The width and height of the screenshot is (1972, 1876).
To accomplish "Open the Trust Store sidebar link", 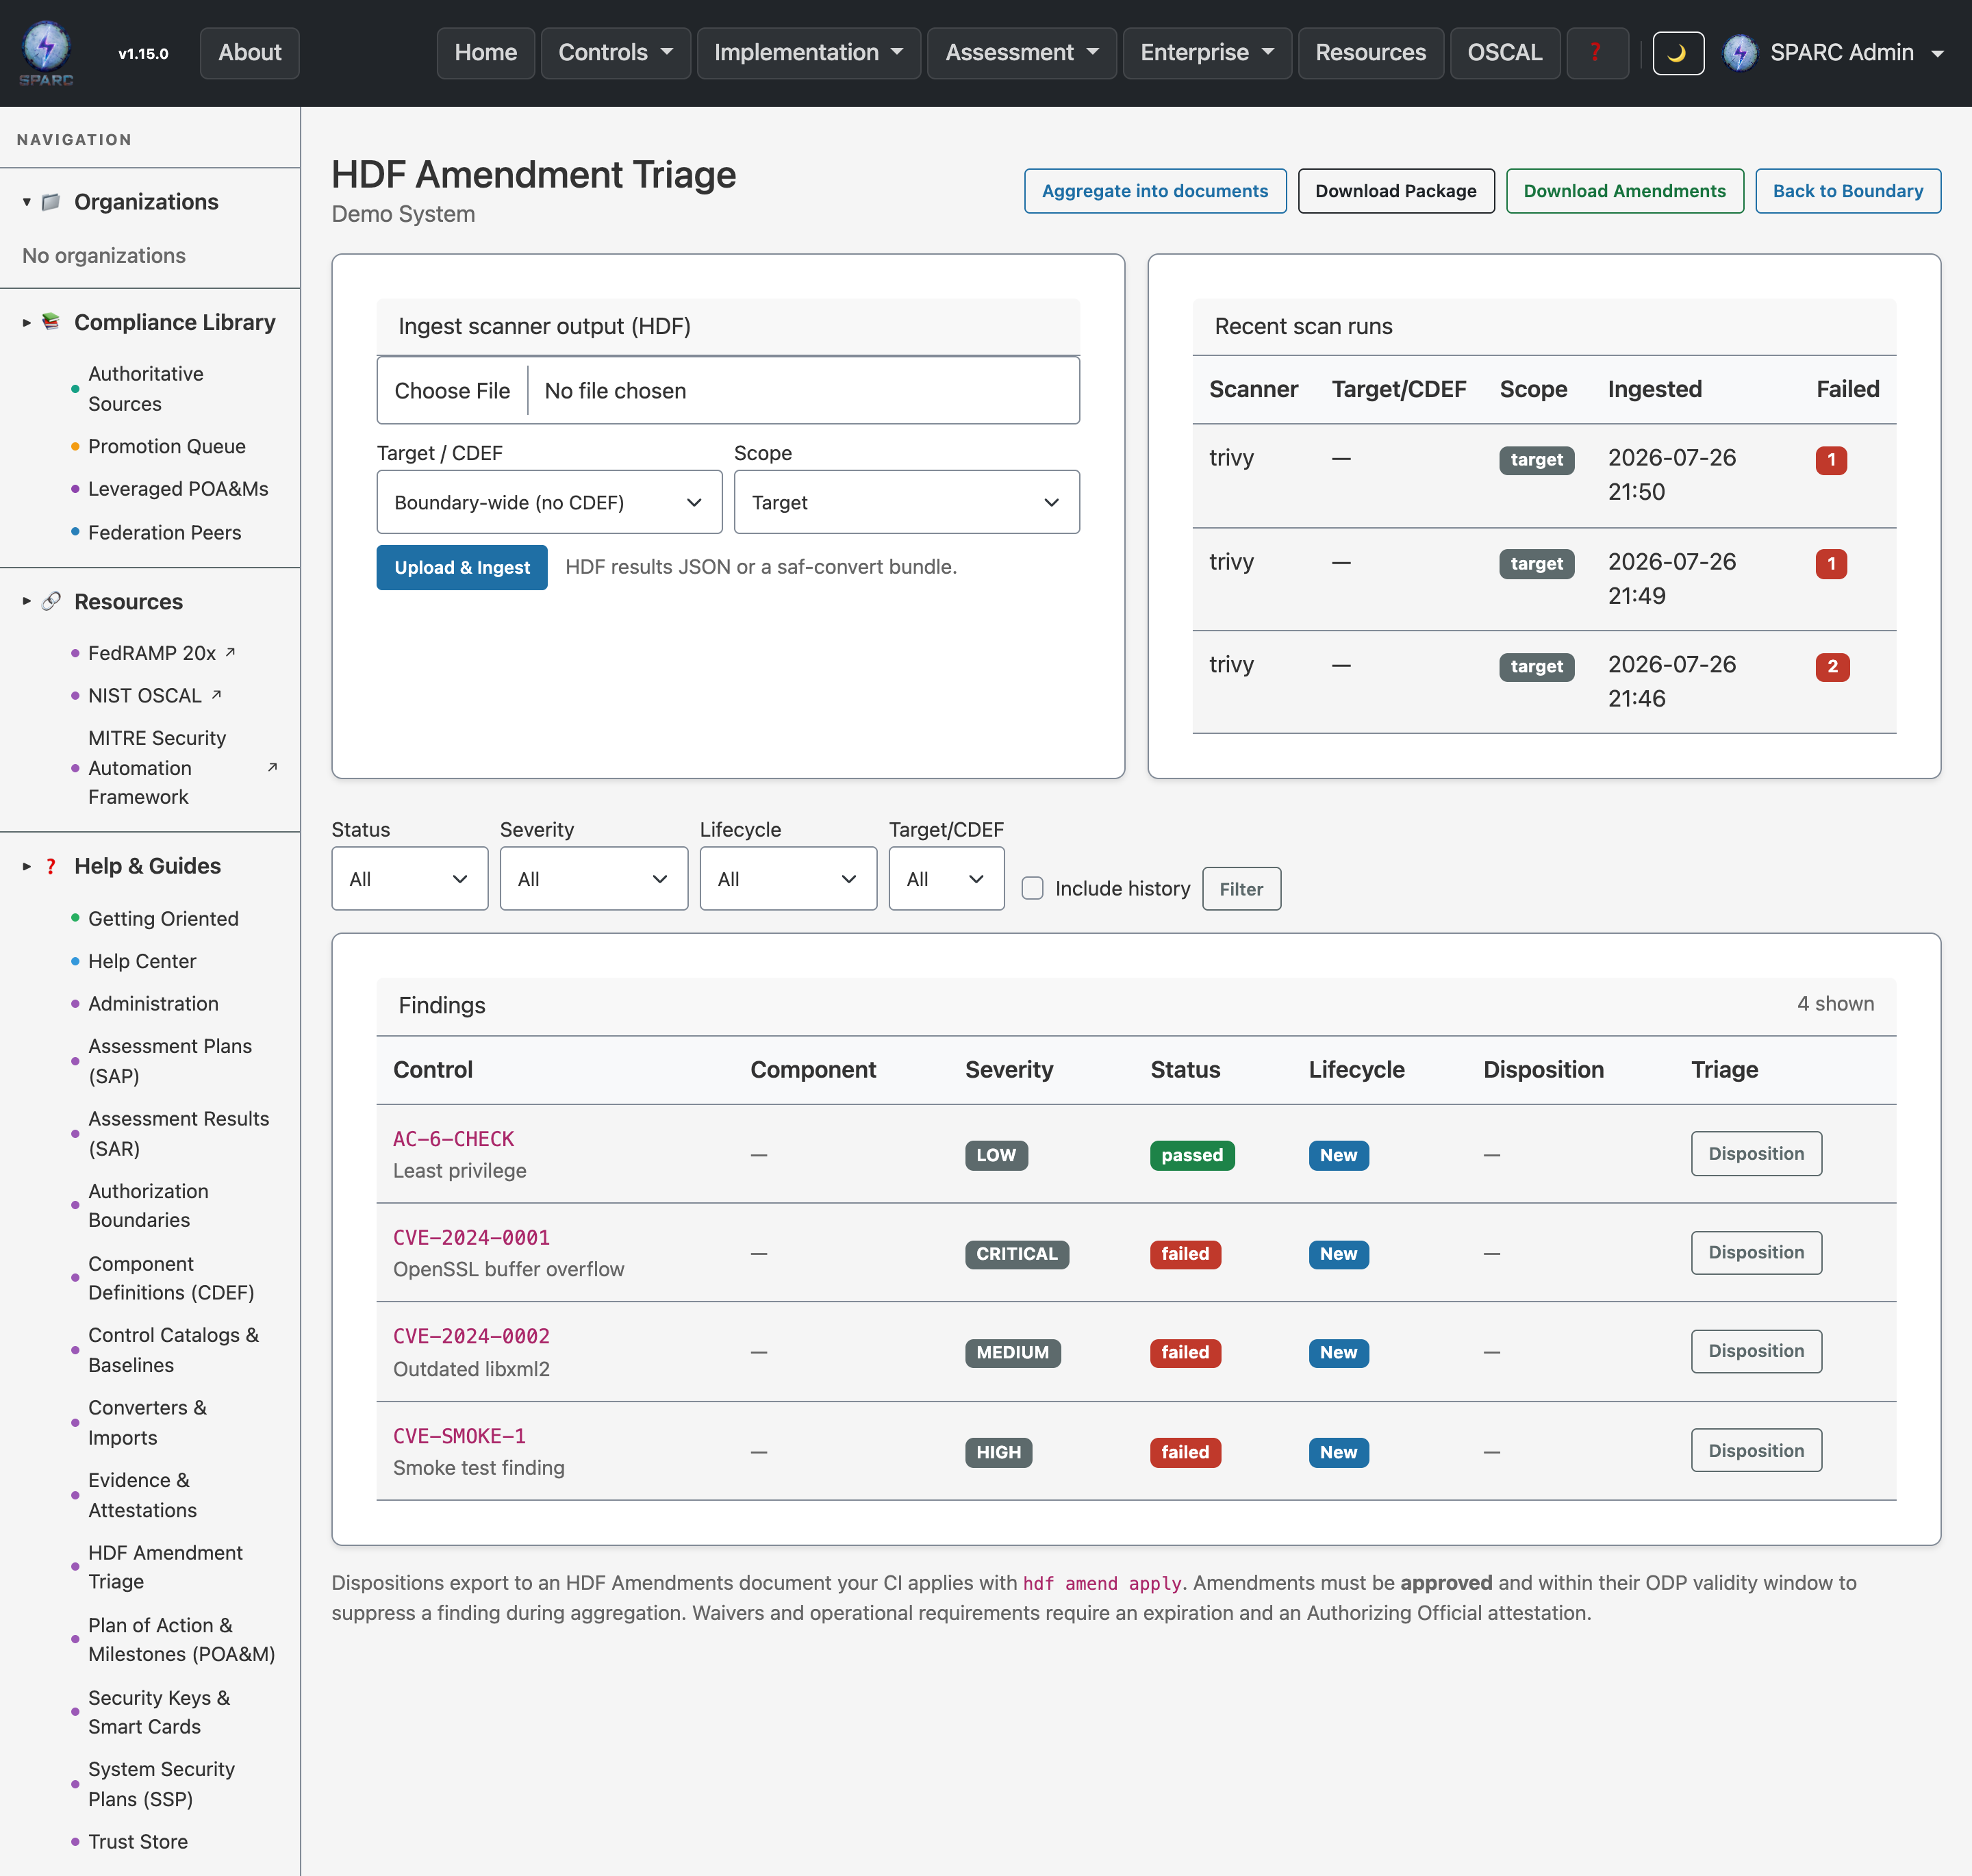I will (x=138, y=1841).
